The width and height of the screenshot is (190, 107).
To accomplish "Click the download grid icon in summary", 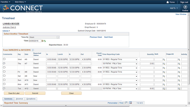I will [x=131, y=103].
